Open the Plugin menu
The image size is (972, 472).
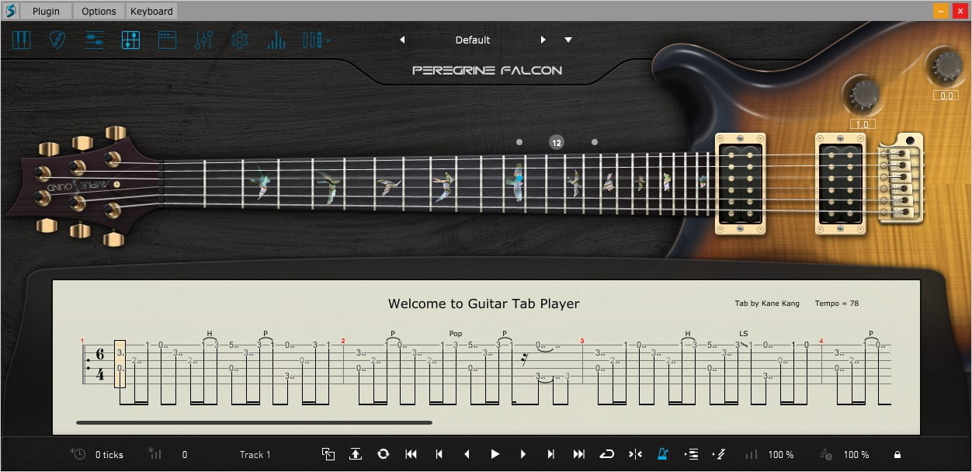46,12
